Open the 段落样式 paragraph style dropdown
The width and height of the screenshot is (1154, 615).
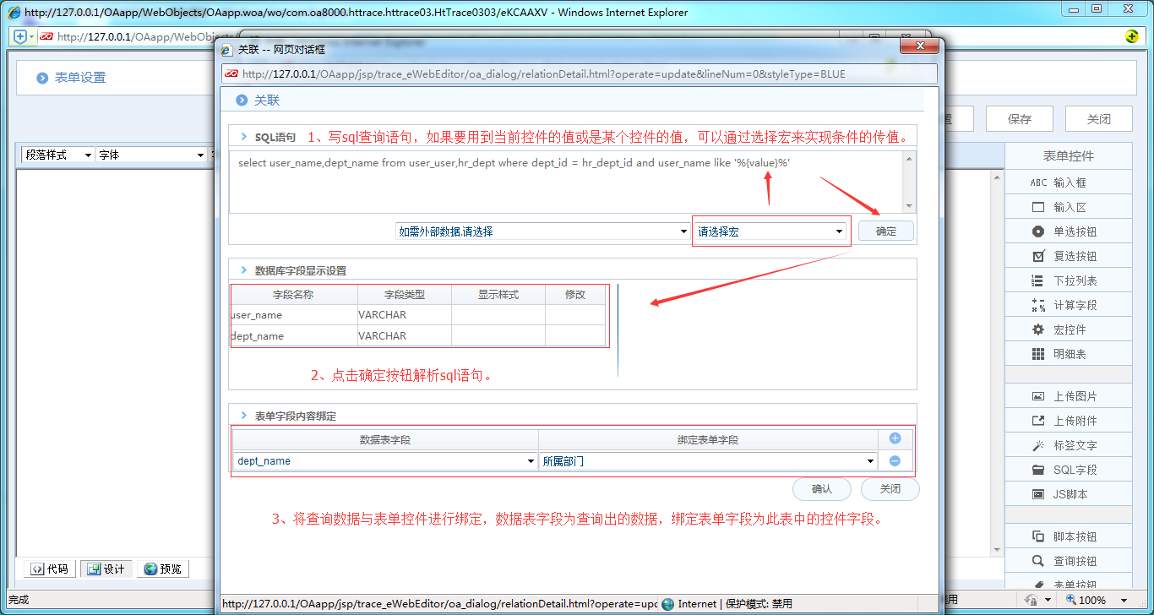click(57, 155)
